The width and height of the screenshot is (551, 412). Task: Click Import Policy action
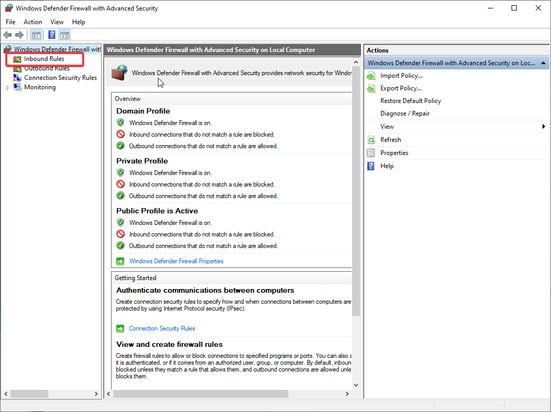(402, 76)
